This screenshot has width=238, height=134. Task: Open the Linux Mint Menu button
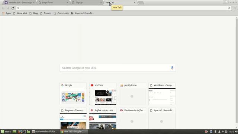[x=6, y=131]
